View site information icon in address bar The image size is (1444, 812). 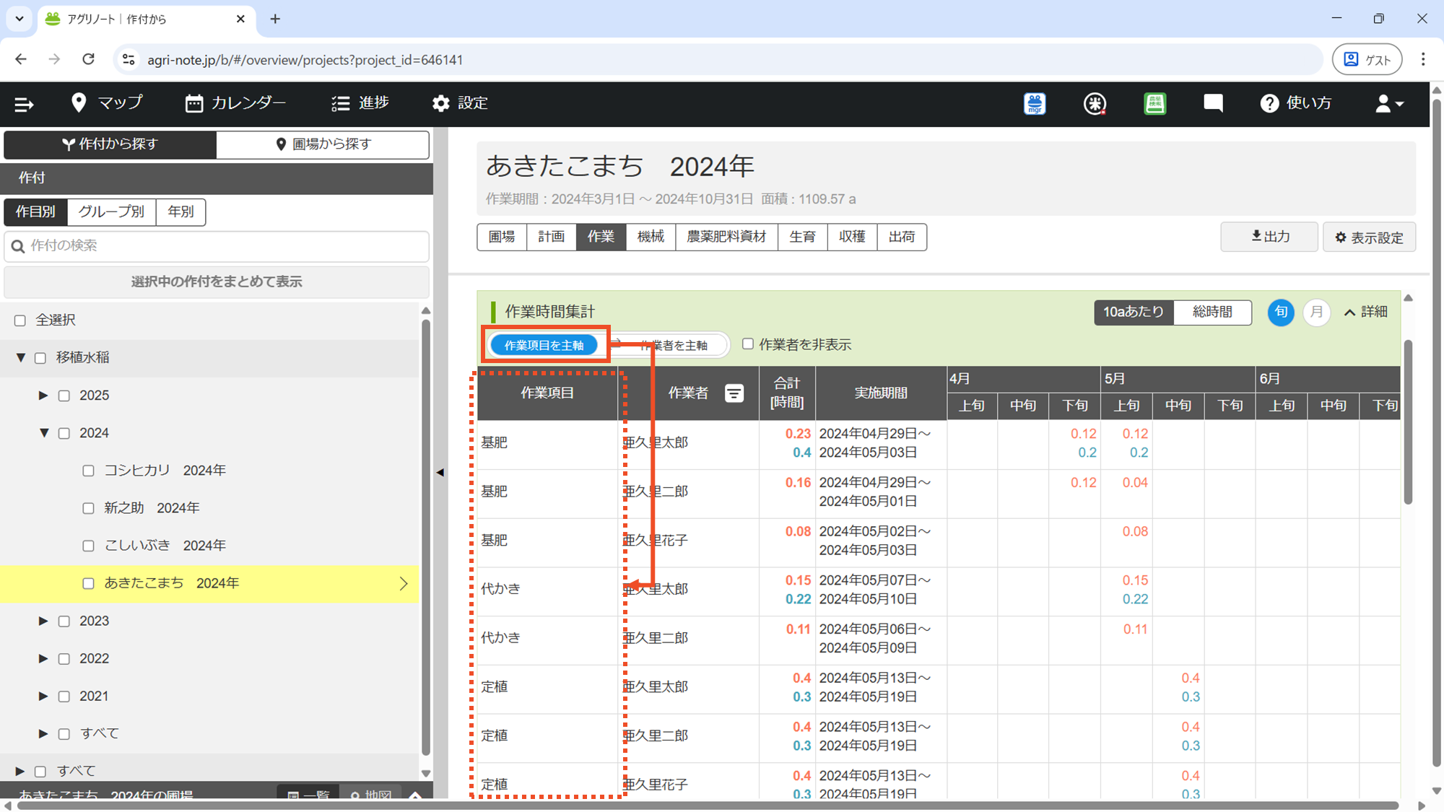click(129, 59)
